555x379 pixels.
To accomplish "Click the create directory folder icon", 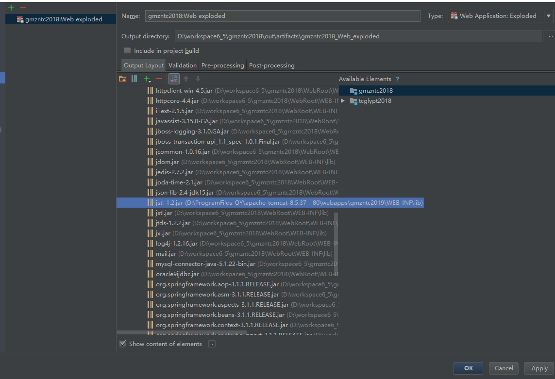I will (122, 79).
